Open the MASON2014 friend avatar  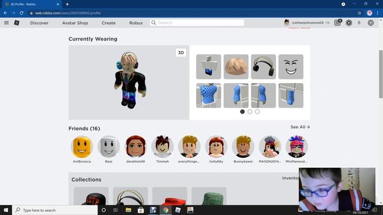point(270,147)
